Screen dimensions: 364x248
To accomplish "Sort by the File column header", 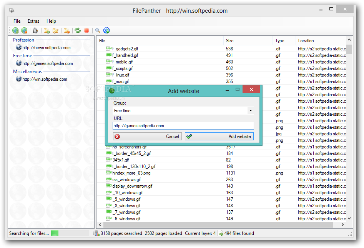I will (x=160, y=41).
